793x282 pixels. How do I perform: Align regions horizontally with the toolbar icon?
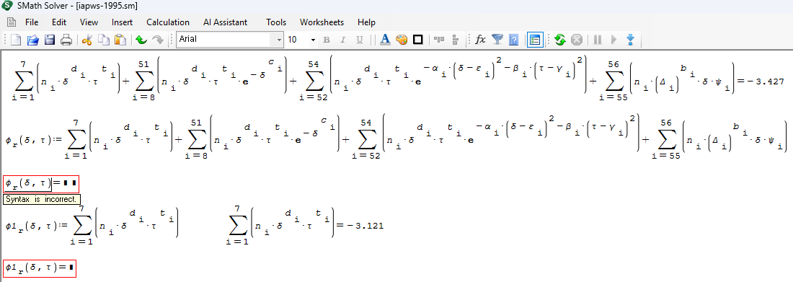438,40
